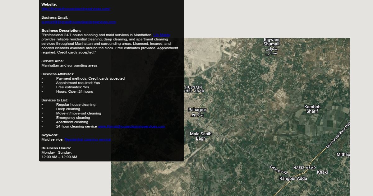373x196 pixels.
Task: Click "Move-in/move-out cleaning" list item
Action: (x=79, y=114)
